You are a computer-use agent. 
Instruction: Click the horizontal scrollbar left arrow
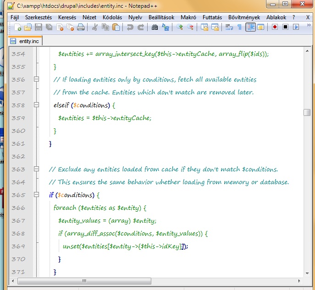coord(13,281)
